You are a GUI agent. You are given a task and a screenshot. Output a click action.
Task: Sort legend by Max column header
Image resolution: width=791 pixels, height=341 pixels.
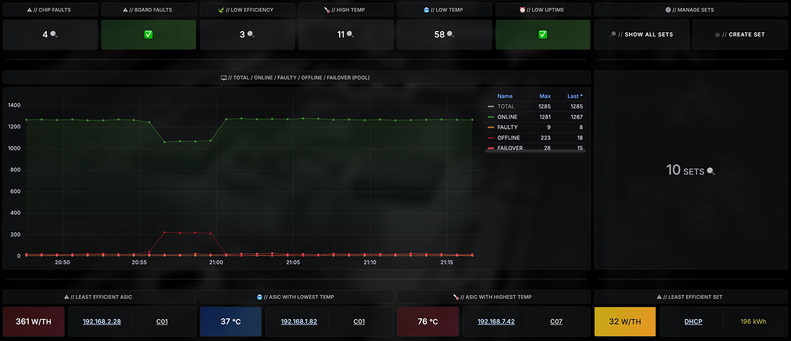click(x=545, y=96)
